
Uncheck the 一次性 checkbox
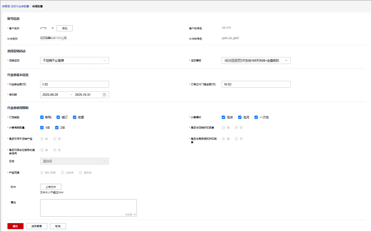(x=256, y=117)
